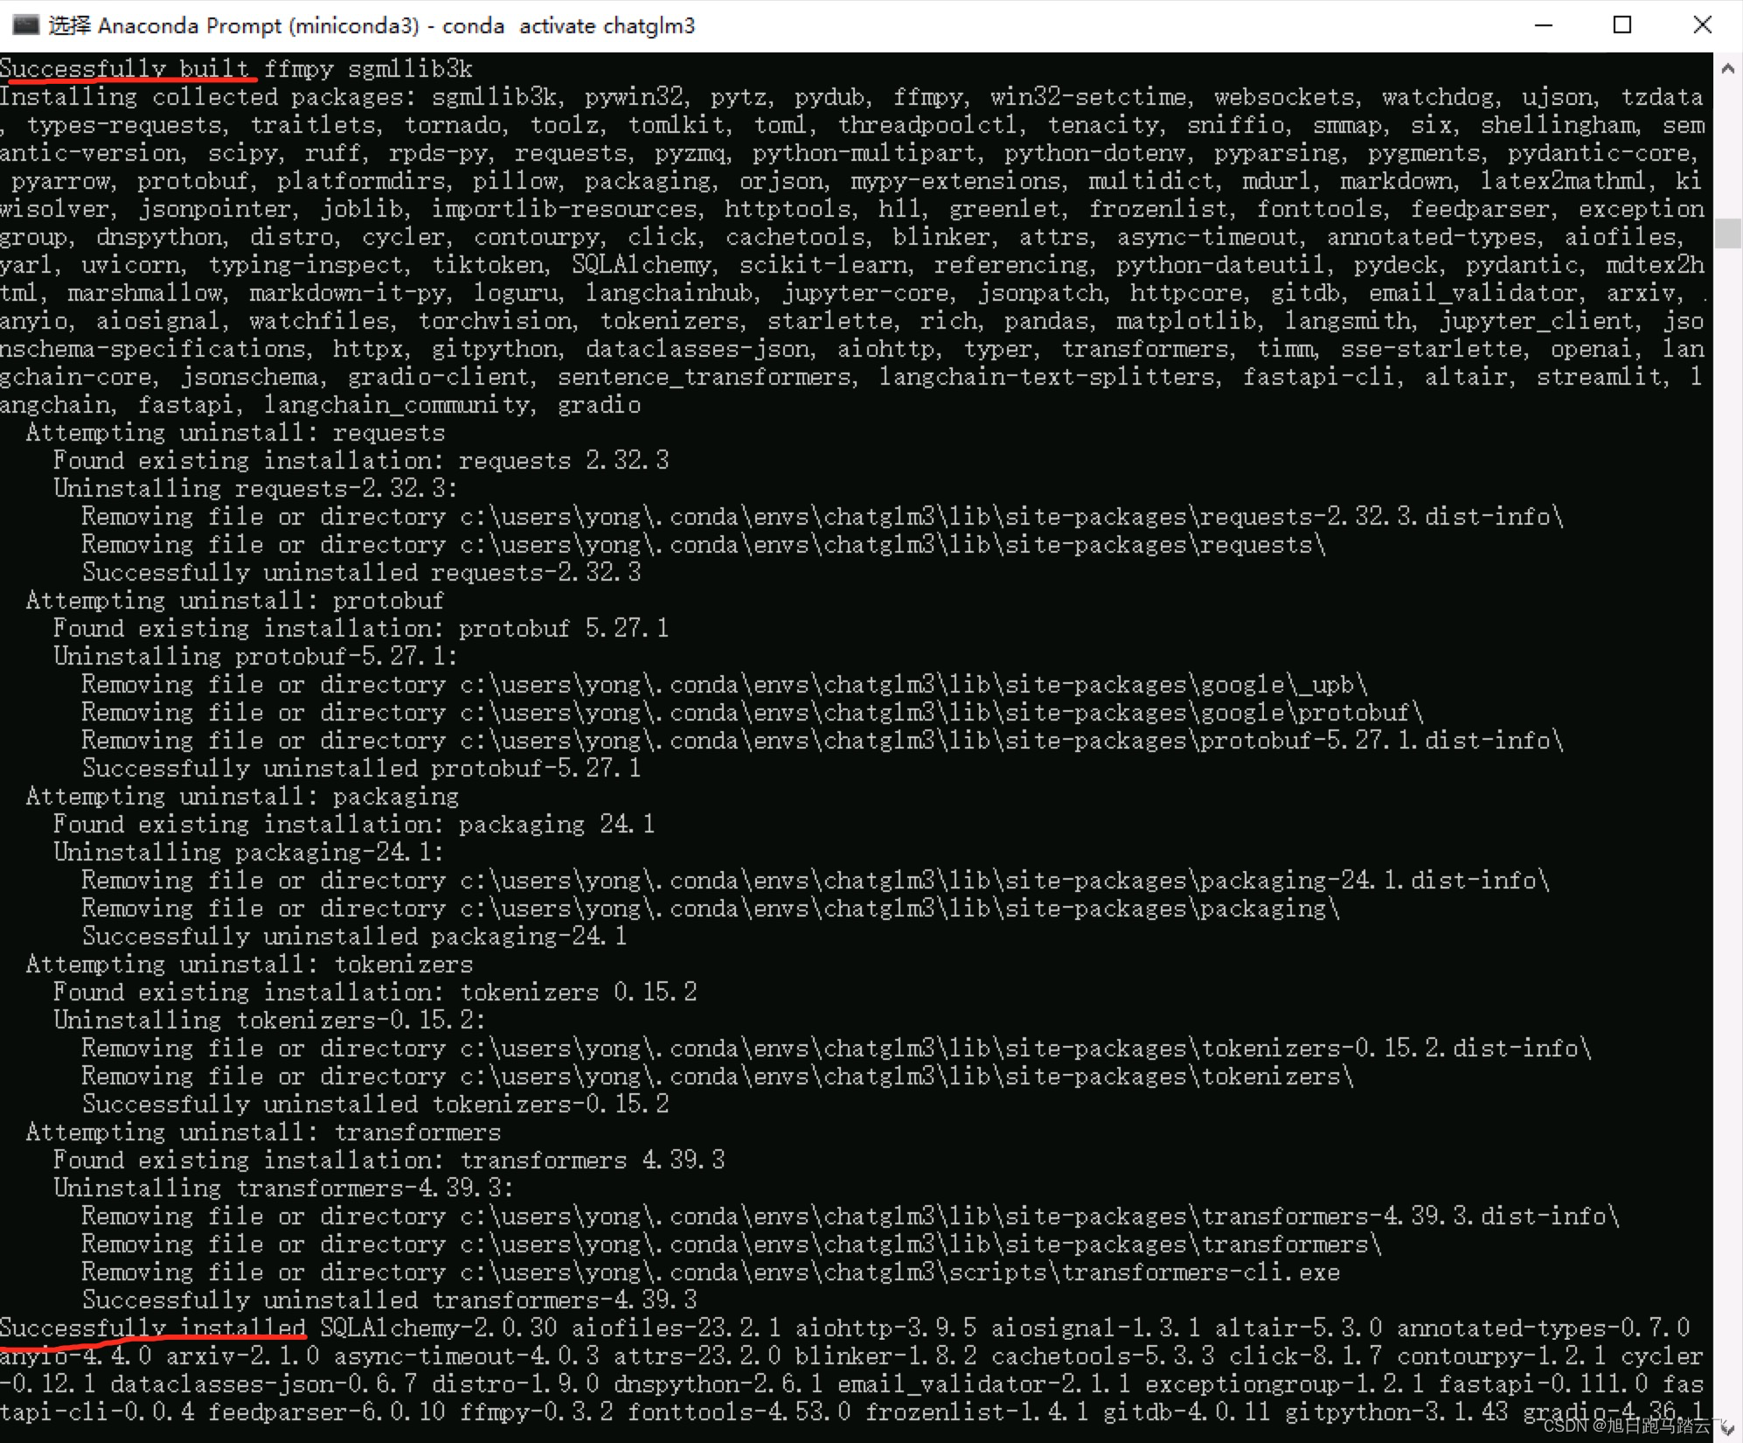Maximize the Anaconda Prompt window
The height and width of the screenshot is (1443, 1743).
1621,25
